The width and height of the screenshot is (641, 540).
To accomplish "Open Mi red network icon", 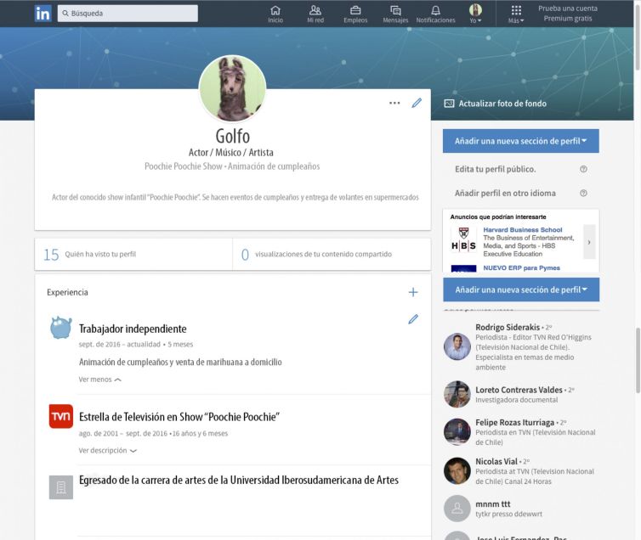I will coord(315,11).
